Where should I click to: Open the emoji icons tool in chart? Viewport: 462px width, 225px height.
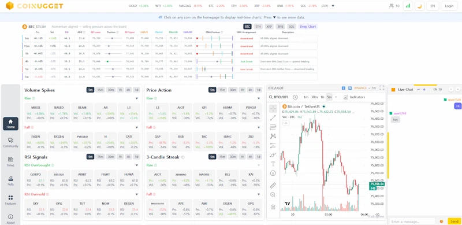[273, 174]
